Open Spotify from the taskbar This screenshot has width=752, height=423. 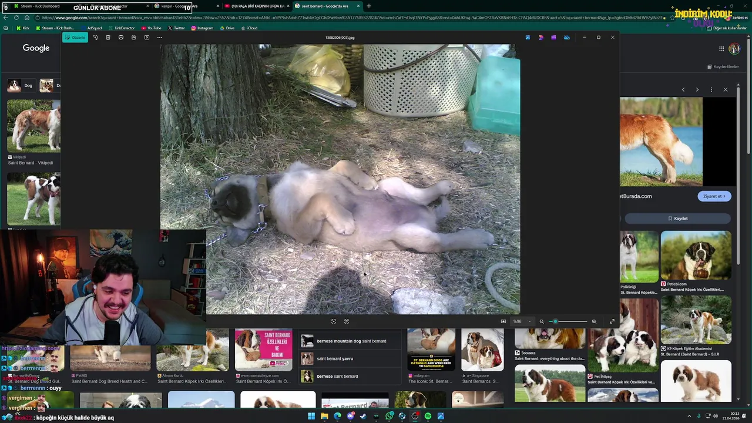tap(428, 417)
